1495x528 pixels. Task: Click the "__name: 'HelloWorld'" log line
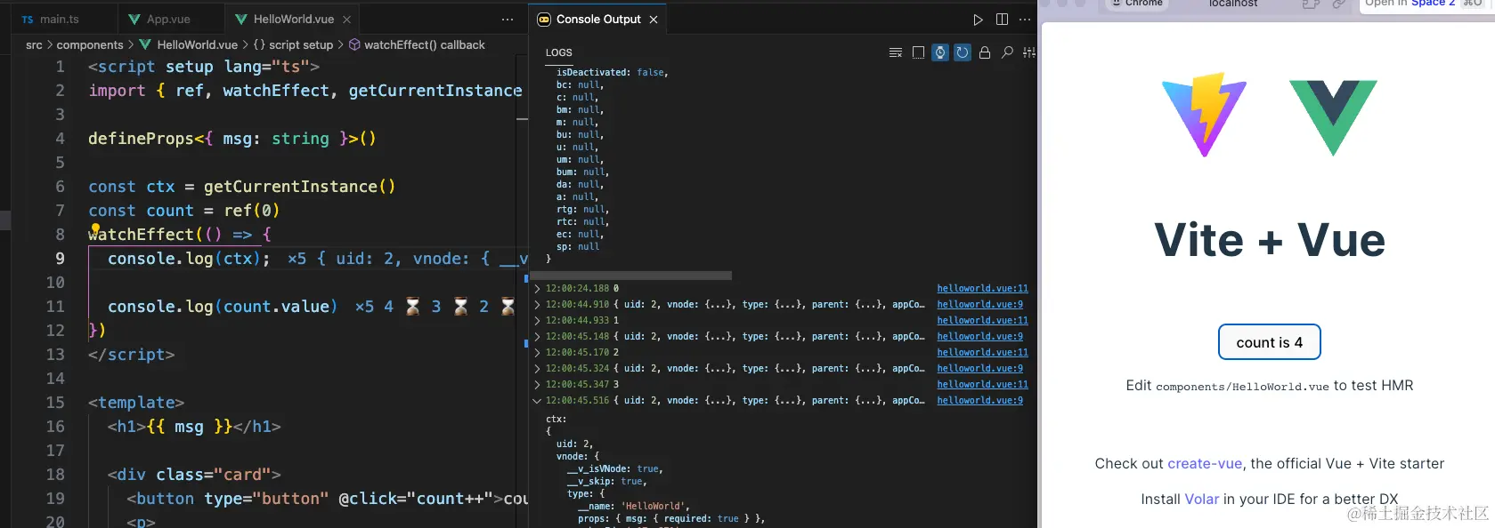tap(634, 506)
